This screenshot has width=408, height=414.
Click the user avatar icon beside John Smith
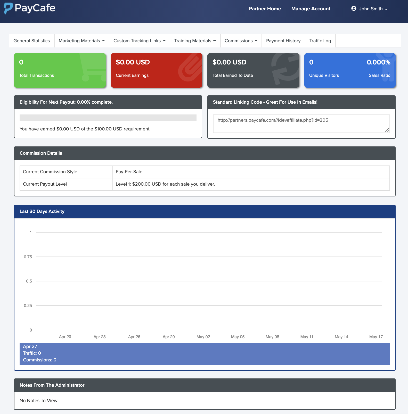[x=354, y=9]
